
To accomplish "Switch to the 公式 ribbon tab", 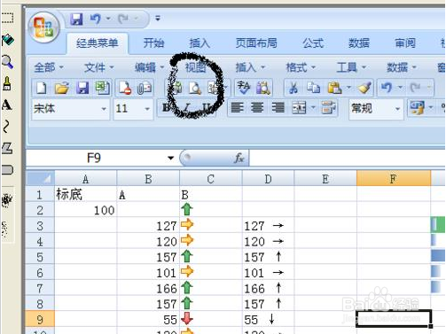I will [x=313, y=43].
